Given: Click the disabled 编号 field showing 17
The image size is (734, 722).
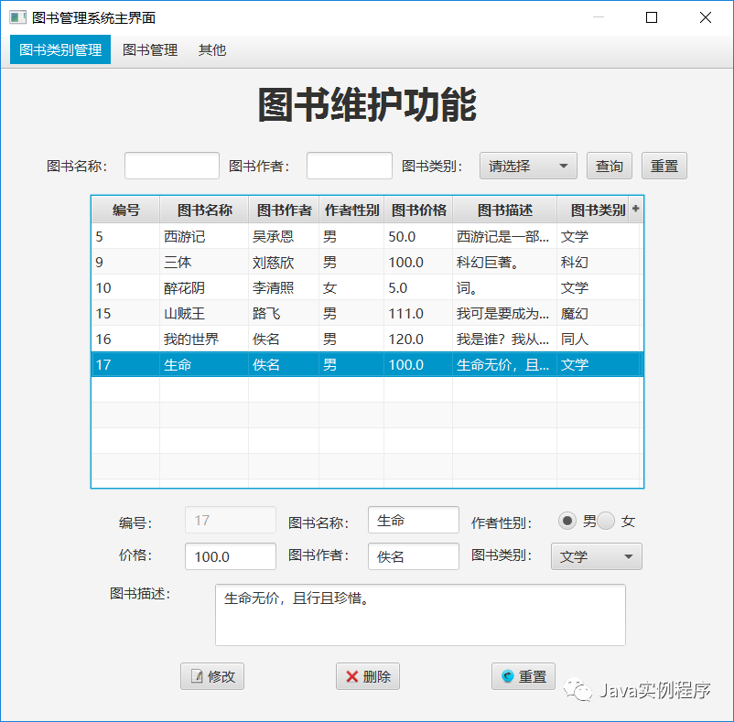Looking at the screenshot, I should [231, 520].
